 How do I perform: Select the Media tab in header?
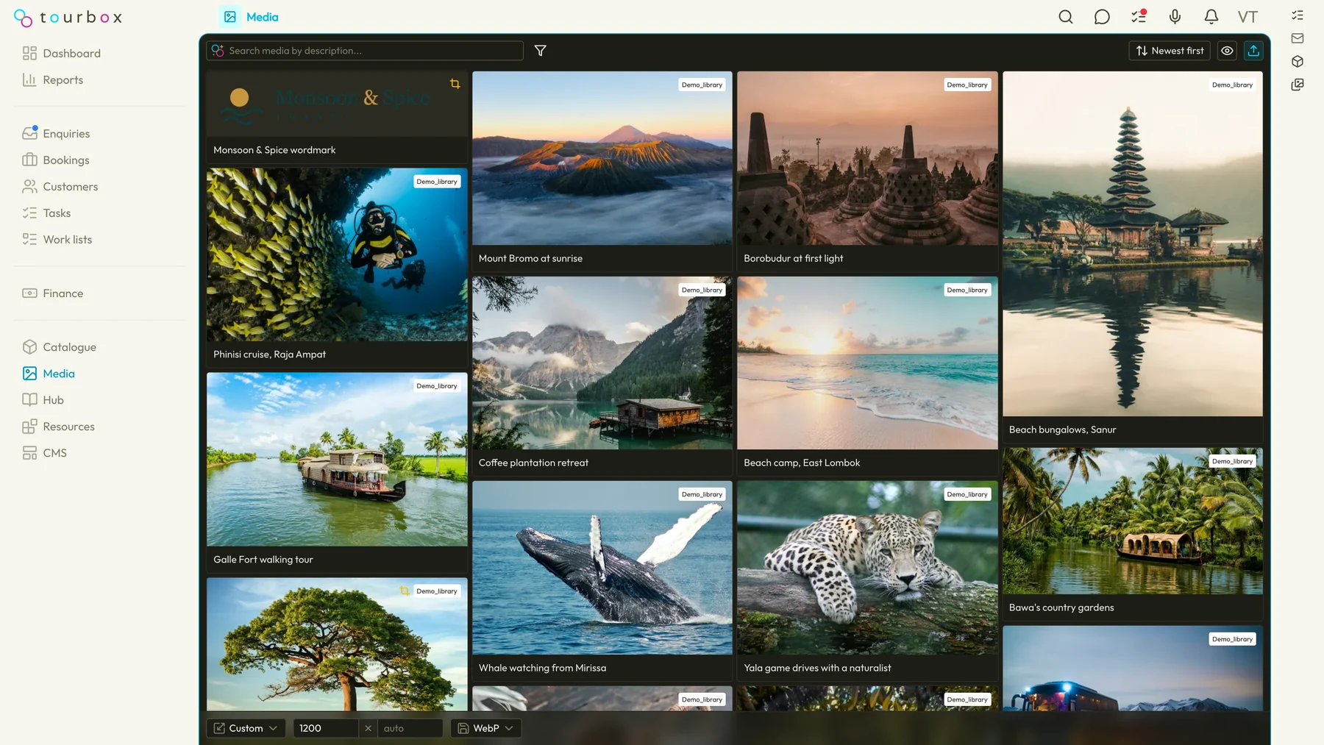(251, 17)
